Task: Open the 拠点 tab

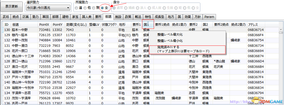Action: pyautogui.click(x=16, y=17)
